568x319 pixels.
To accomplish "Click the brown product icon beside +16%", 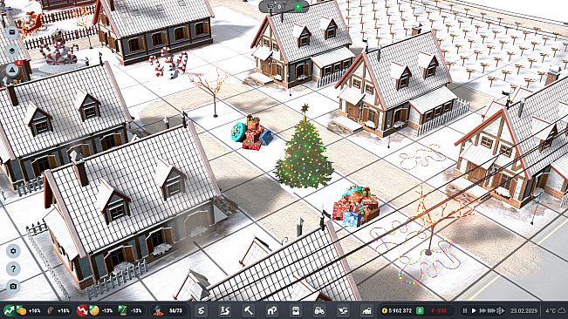I will point(51,310).
